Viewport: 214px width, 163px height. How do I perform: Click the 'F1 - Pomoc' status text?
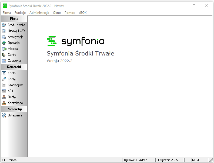pyautogui.click(x=9, y=160)
